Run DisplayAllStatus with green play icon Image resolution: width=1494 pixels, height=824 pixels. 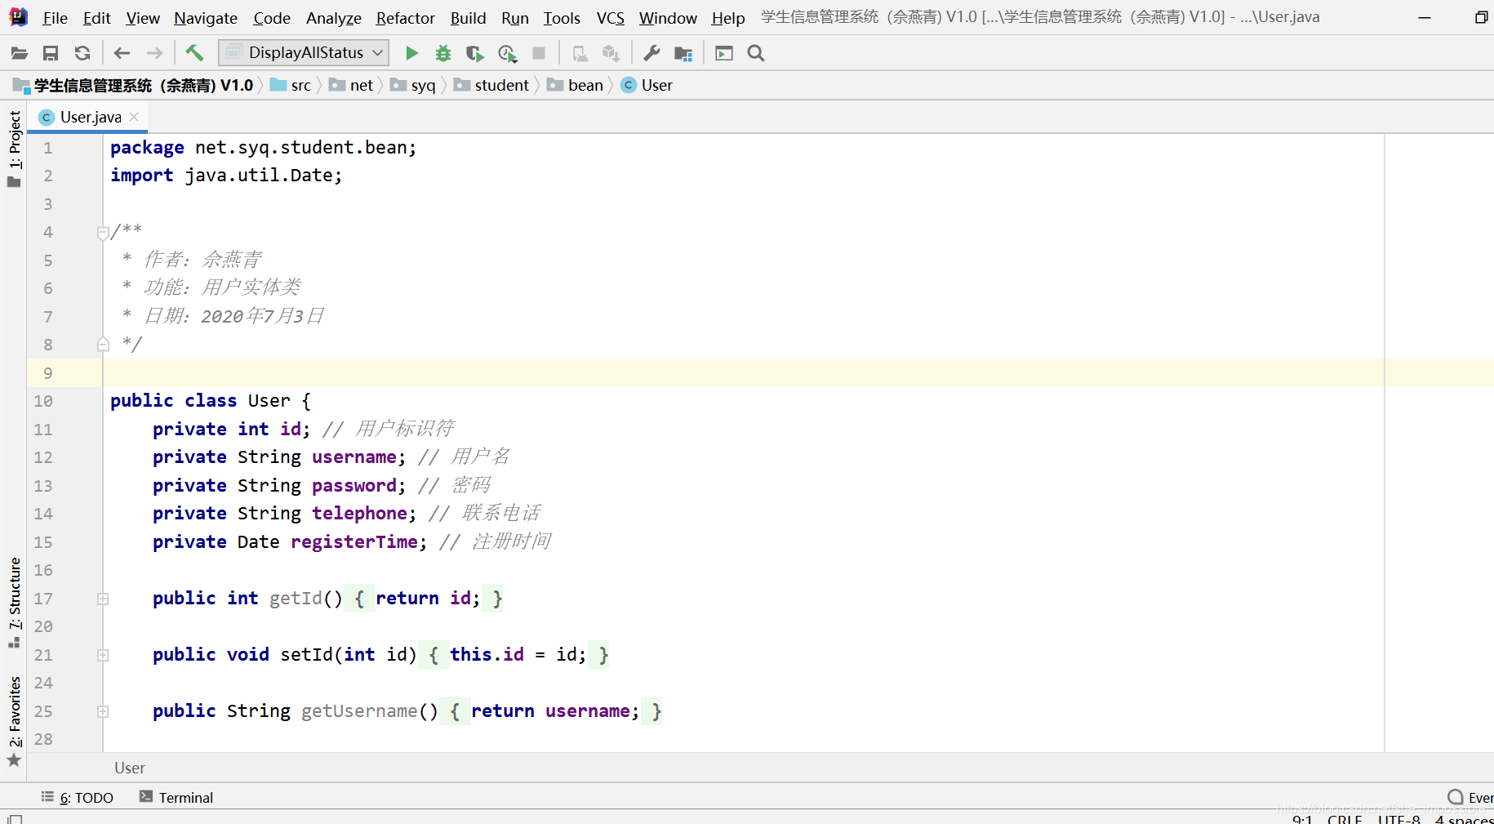pyautogui.click(x=411, y=53)
